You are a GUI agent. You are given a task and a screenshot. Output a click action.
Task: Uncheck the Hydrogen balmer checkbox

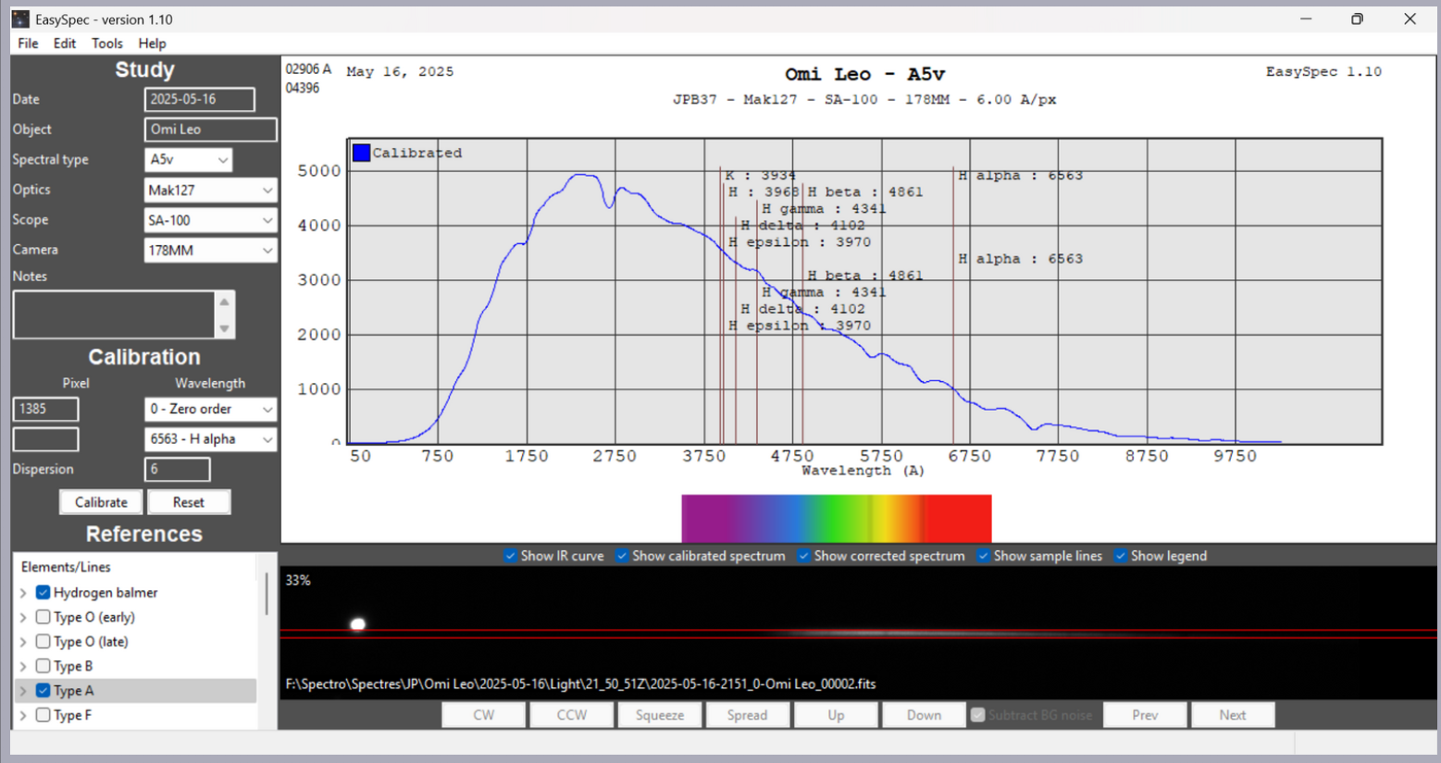click(x=43, y=592)
